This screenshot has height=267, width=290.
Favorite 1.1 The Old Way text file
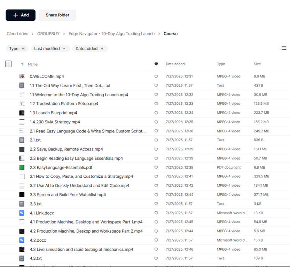coord(156,86)
